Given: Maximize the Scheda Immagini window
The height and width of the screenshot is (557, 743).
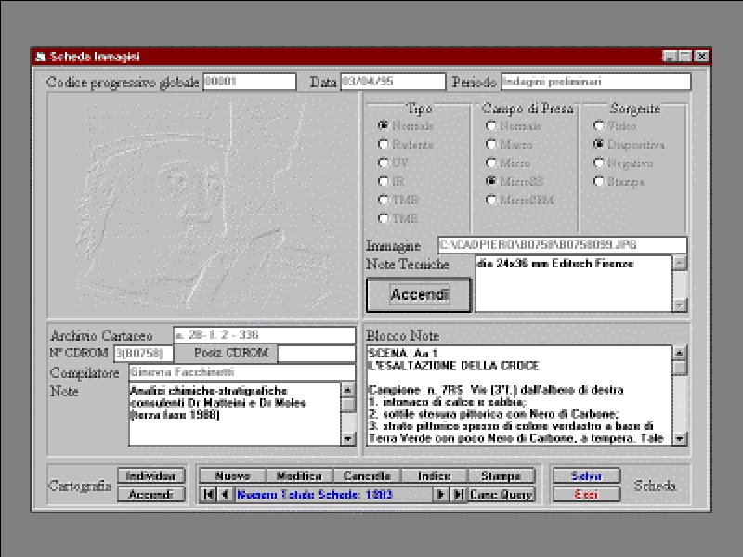Looking at the screenshot, I should point(685,57).
